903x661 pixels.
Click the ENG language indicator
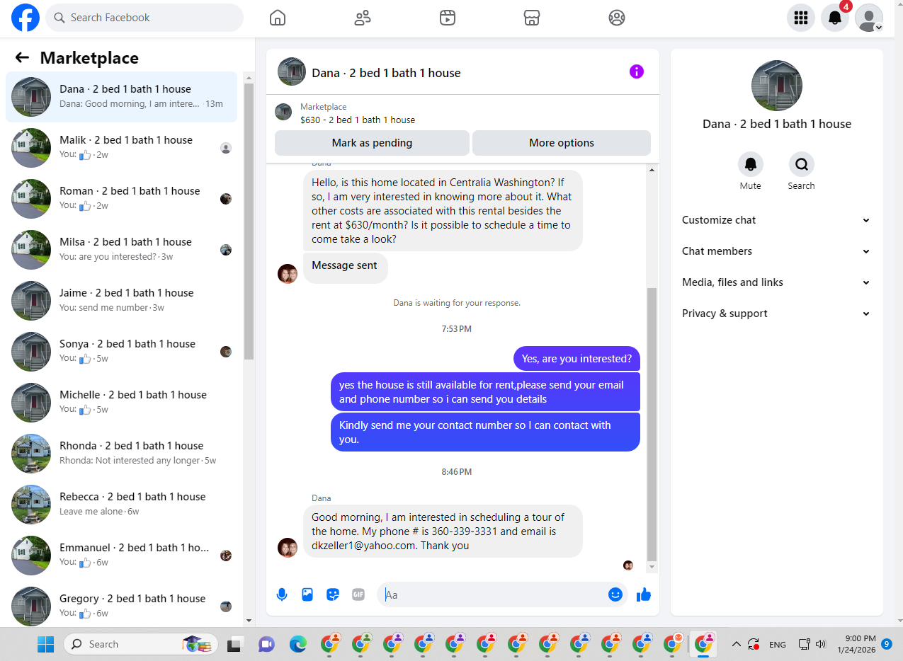point(778,644)
